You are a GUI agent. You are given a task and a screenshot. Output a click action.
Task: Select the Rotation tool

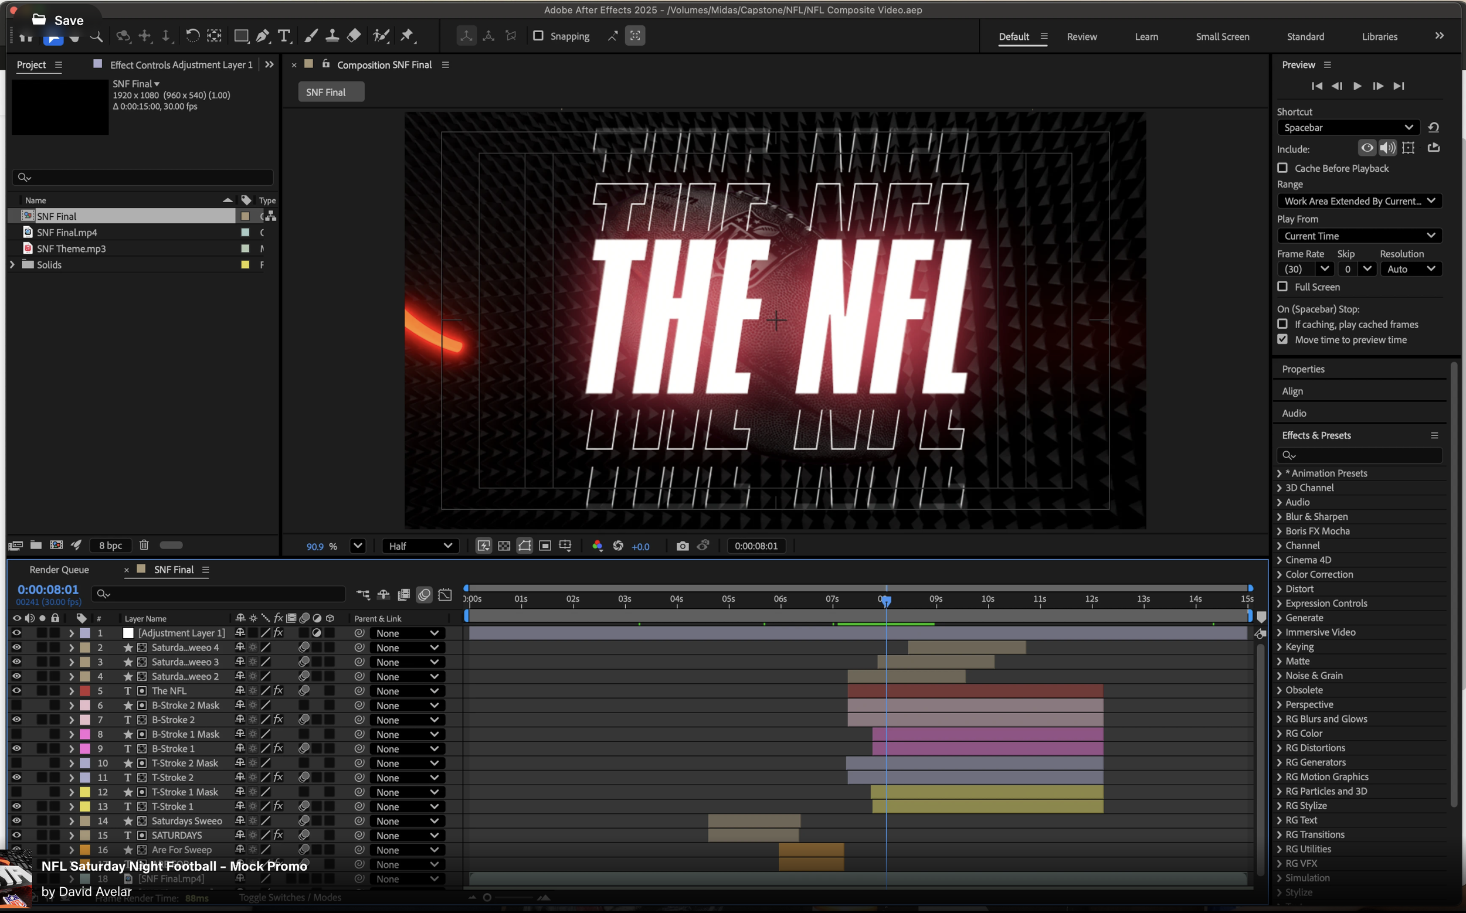point(193,36)
